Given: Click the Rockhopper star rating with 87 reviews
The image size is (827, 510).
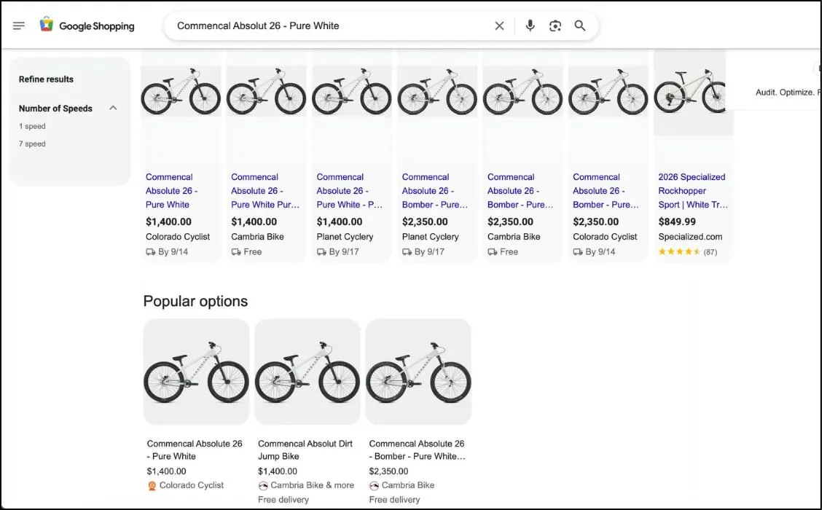Looking at the screenshot, I should (687, 251).
